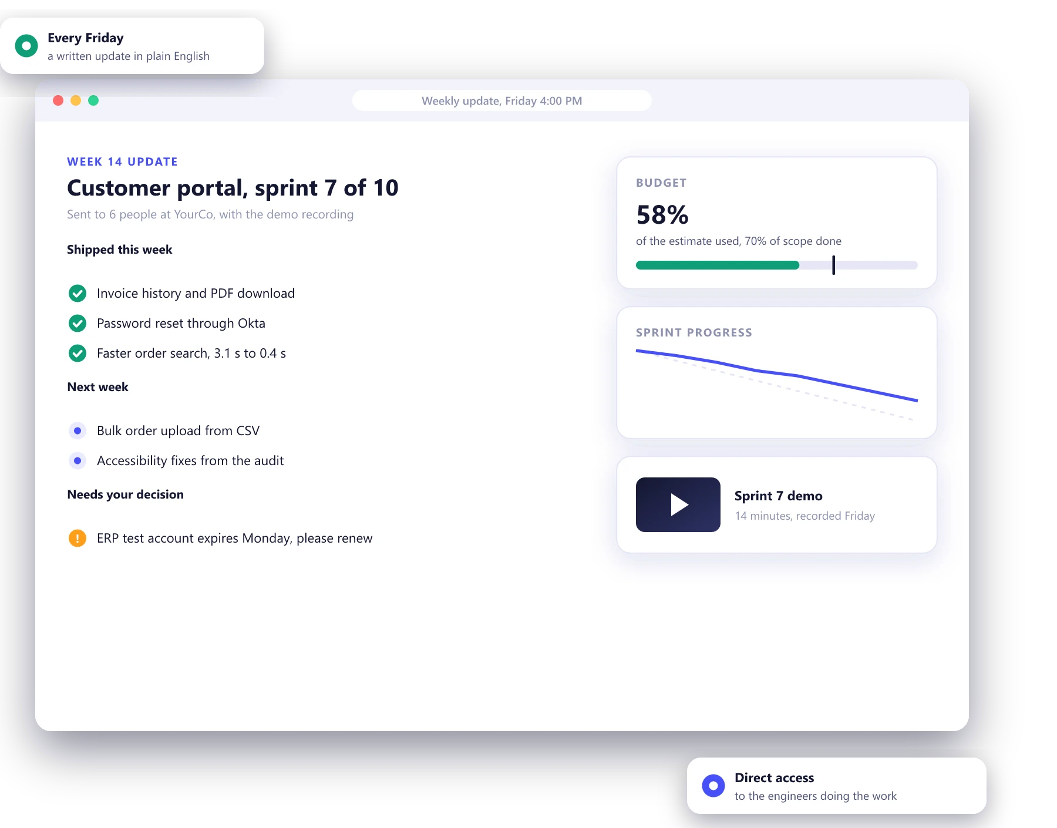
Task: Click the green check beside Faster order search
Action: point(78,353)
